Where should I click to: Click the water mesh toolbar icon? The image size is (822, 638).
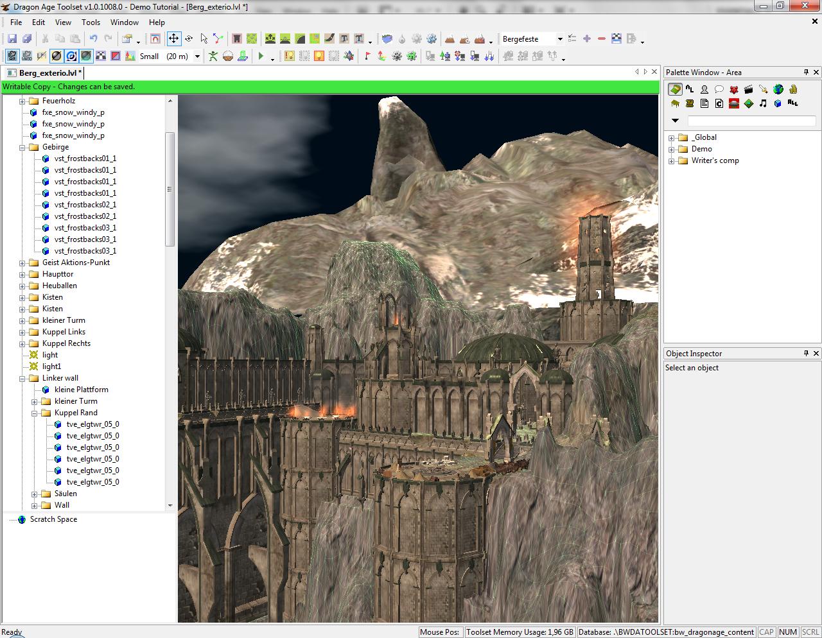pyautogui.click(x=387, y=39)
